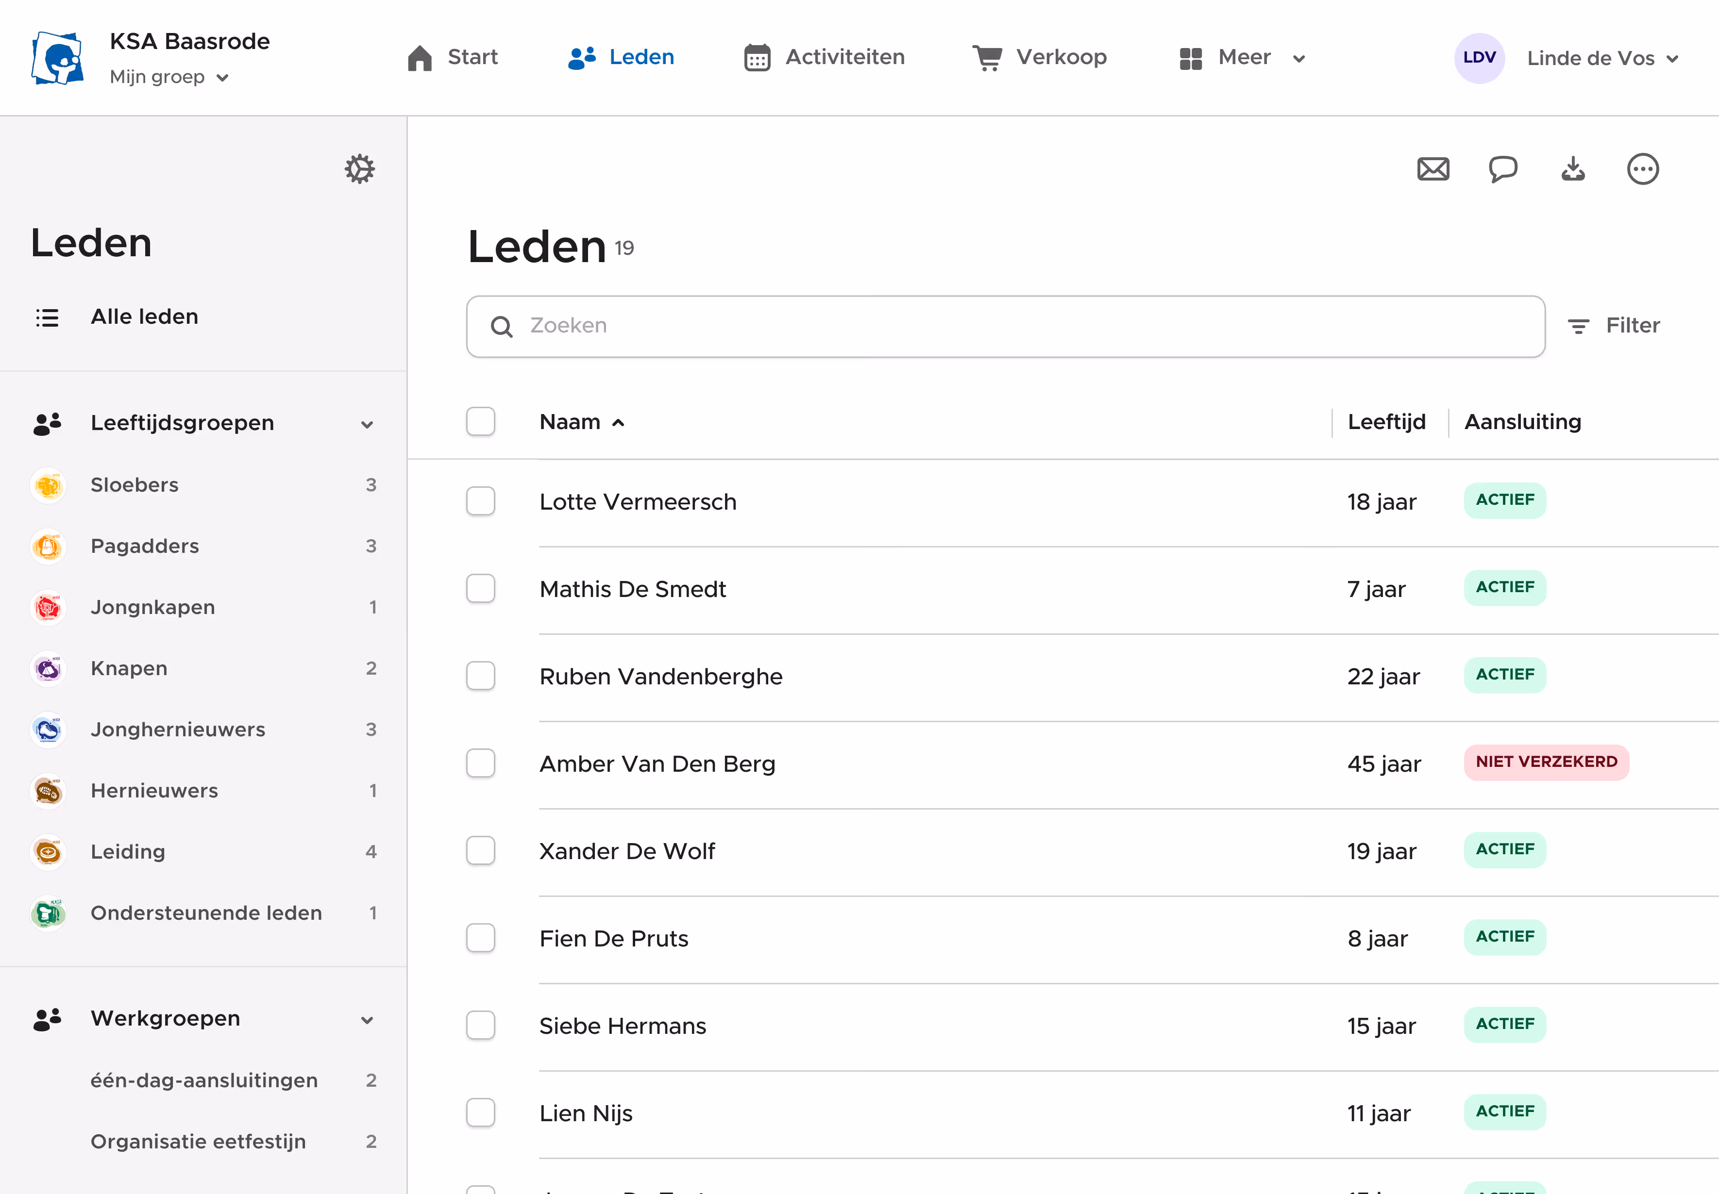The image size is (1719, 1194).
Task: Click the Zoeken search field
Action: click(x=1005, y=326)
